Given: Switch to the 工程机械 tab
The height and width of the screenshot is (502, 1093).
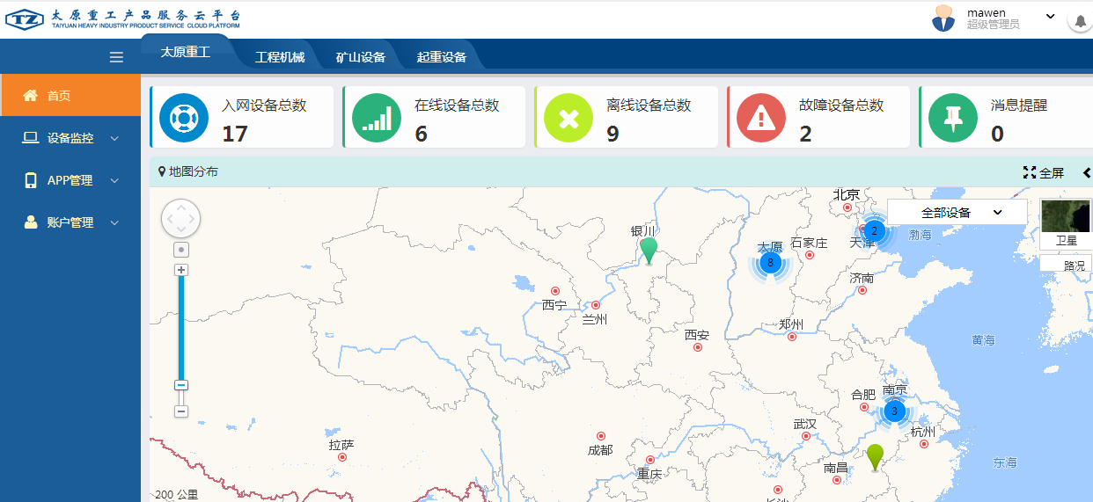Looking at the screenshot, I should [x=280, y=57].
